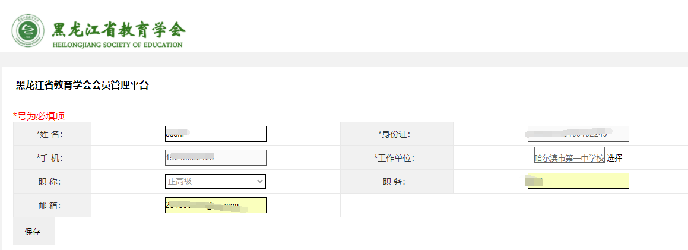Click the *身份证 label cell
The width and height of the screenshot is (688, 250).
coord(397,134)
